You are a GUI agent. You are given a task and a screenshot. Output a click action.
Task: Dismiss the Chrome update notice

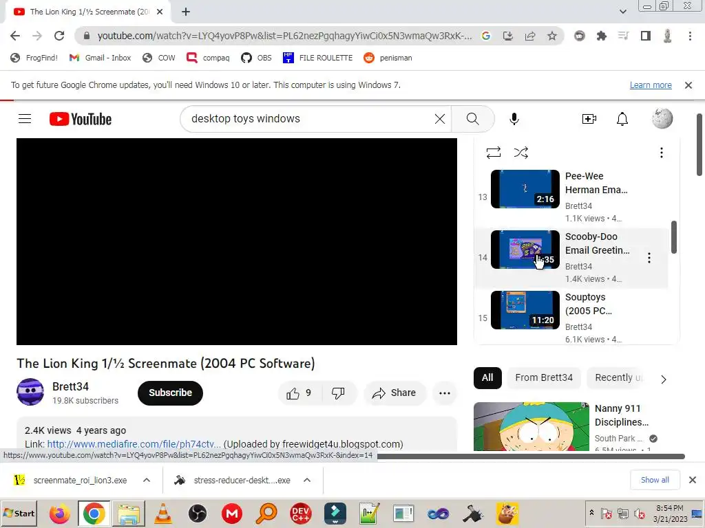[x=688, y=85]
